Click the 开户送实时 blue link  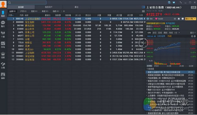click(x=170, y=23)
